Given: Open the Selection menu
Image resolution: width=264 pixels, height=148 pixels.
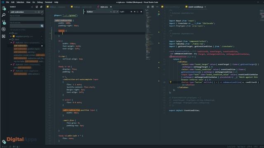Looking at the screenshot, I should pos(20,2).
